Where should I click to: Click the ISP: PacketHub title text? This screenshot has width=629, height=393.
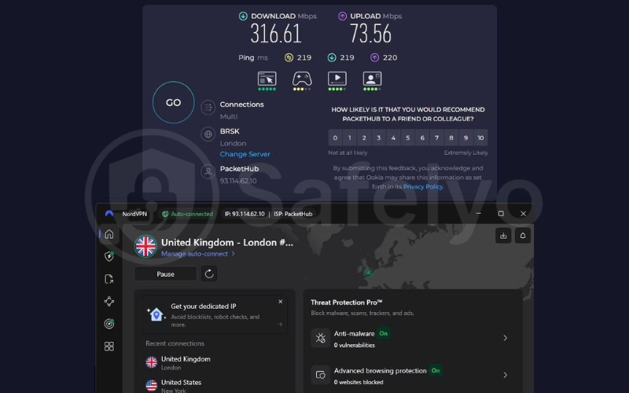292,214
